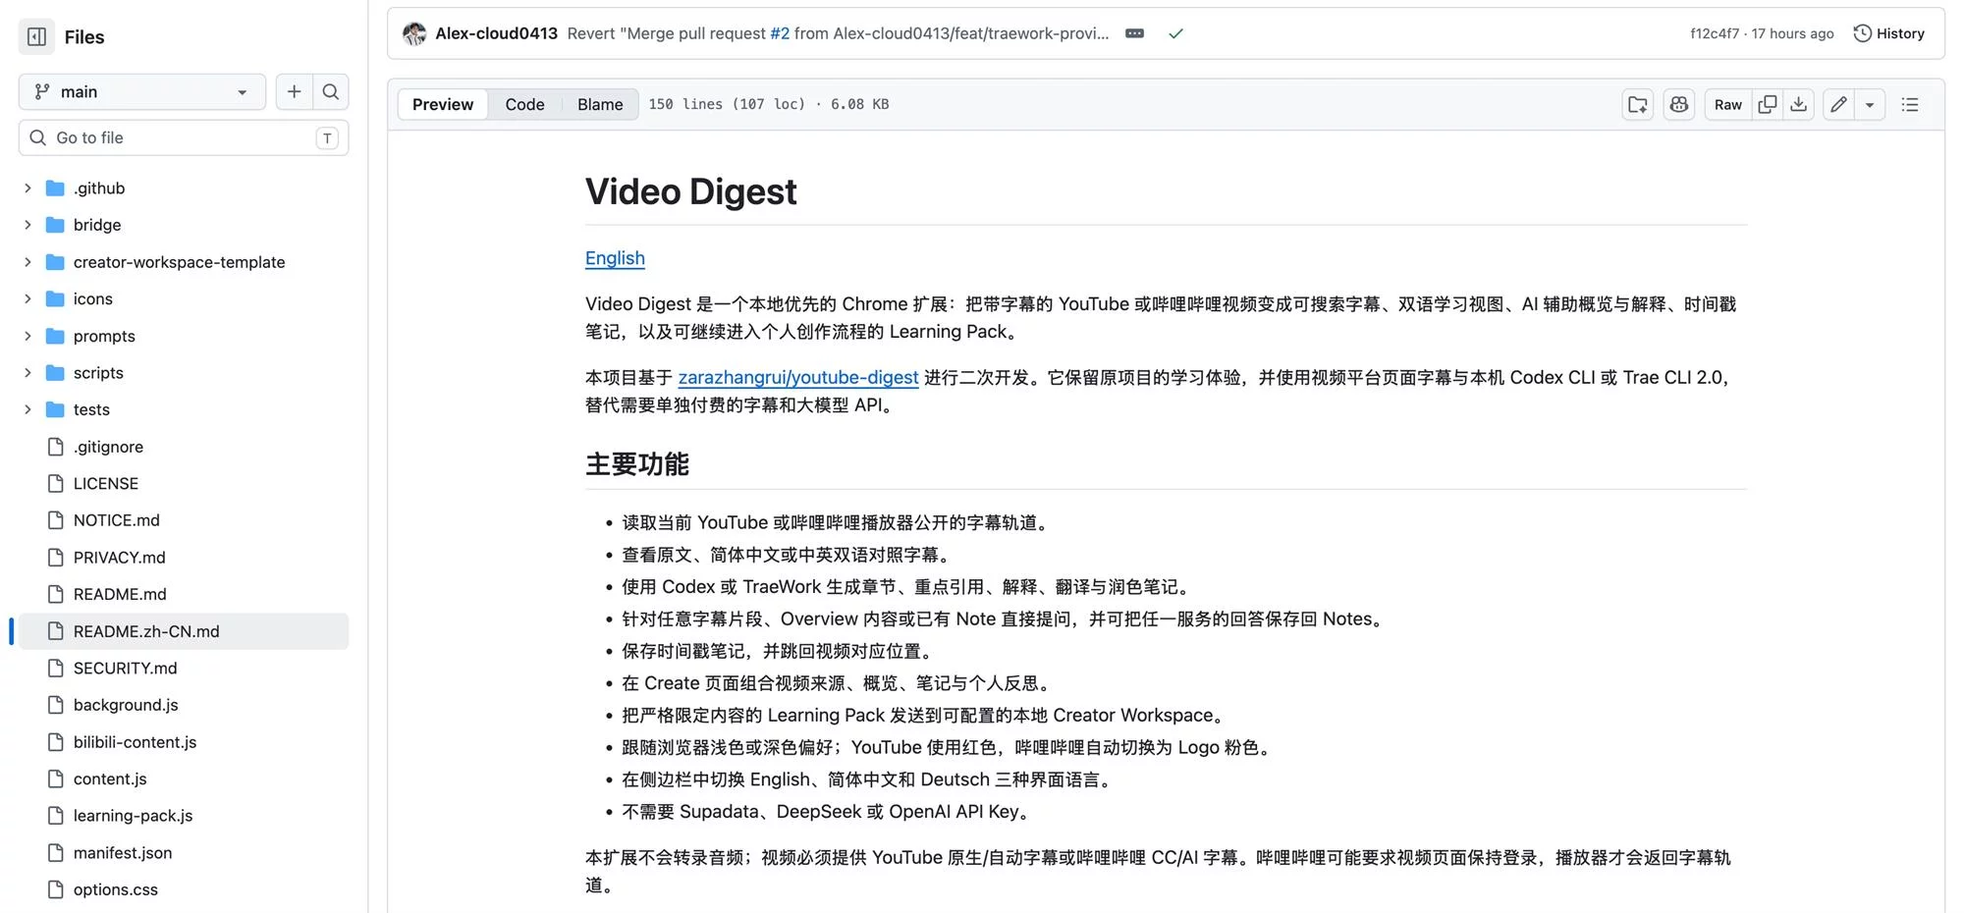Click the Alex-cloud0413 avatar
This screenshot has height=913, width=1964.
[414, 33]
